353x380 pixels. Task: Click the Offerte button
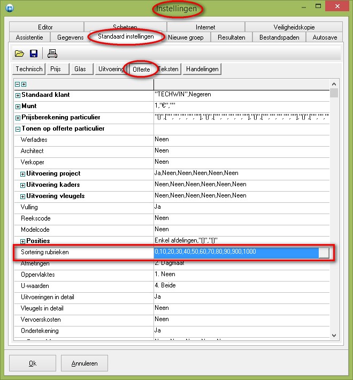(141, 70)
